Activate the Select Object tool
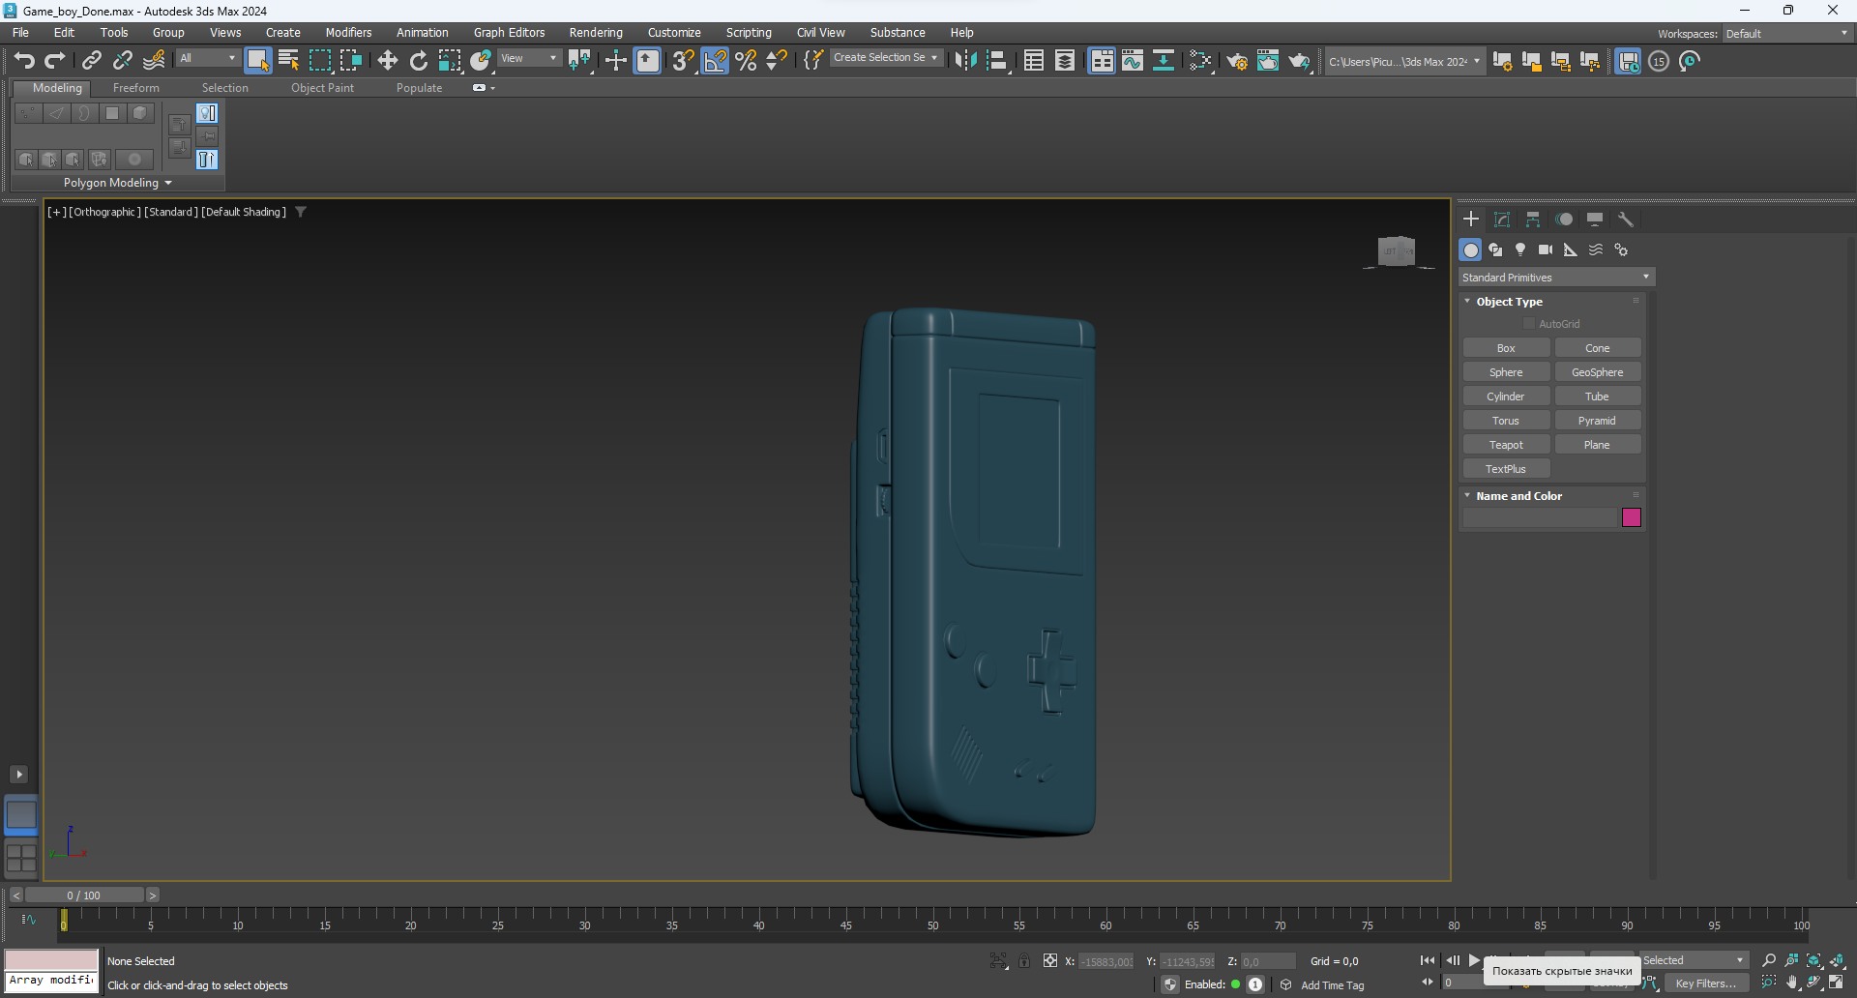 (x=257, y=61)
